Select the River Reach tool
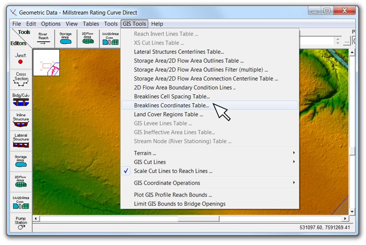The width and height of the screenshot is (366, 245). (x=43, y=39)
